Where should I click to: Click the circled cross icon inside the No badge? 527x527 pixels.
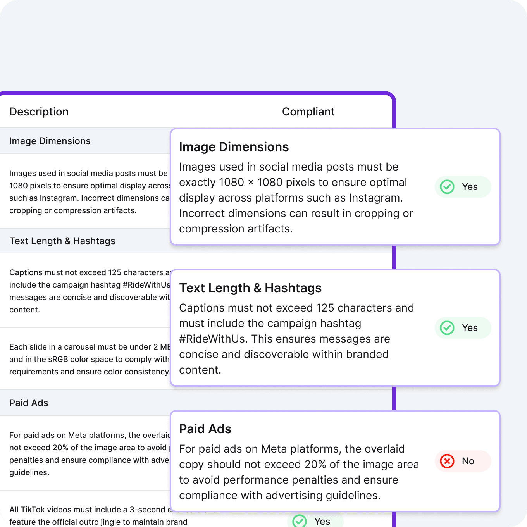447,461
